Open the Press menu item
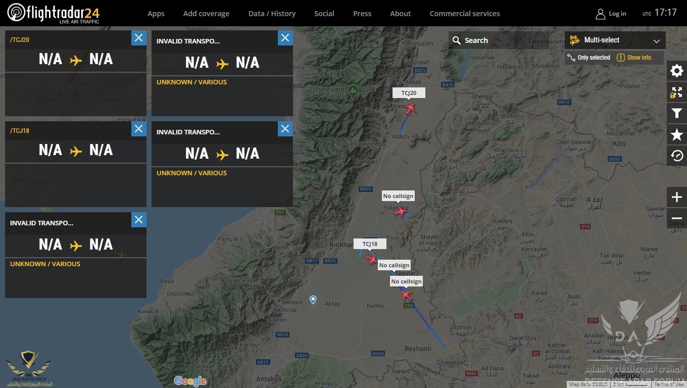The width and height of the screenshot is (687, 388). pyautogui.click(x=362, y=14)
